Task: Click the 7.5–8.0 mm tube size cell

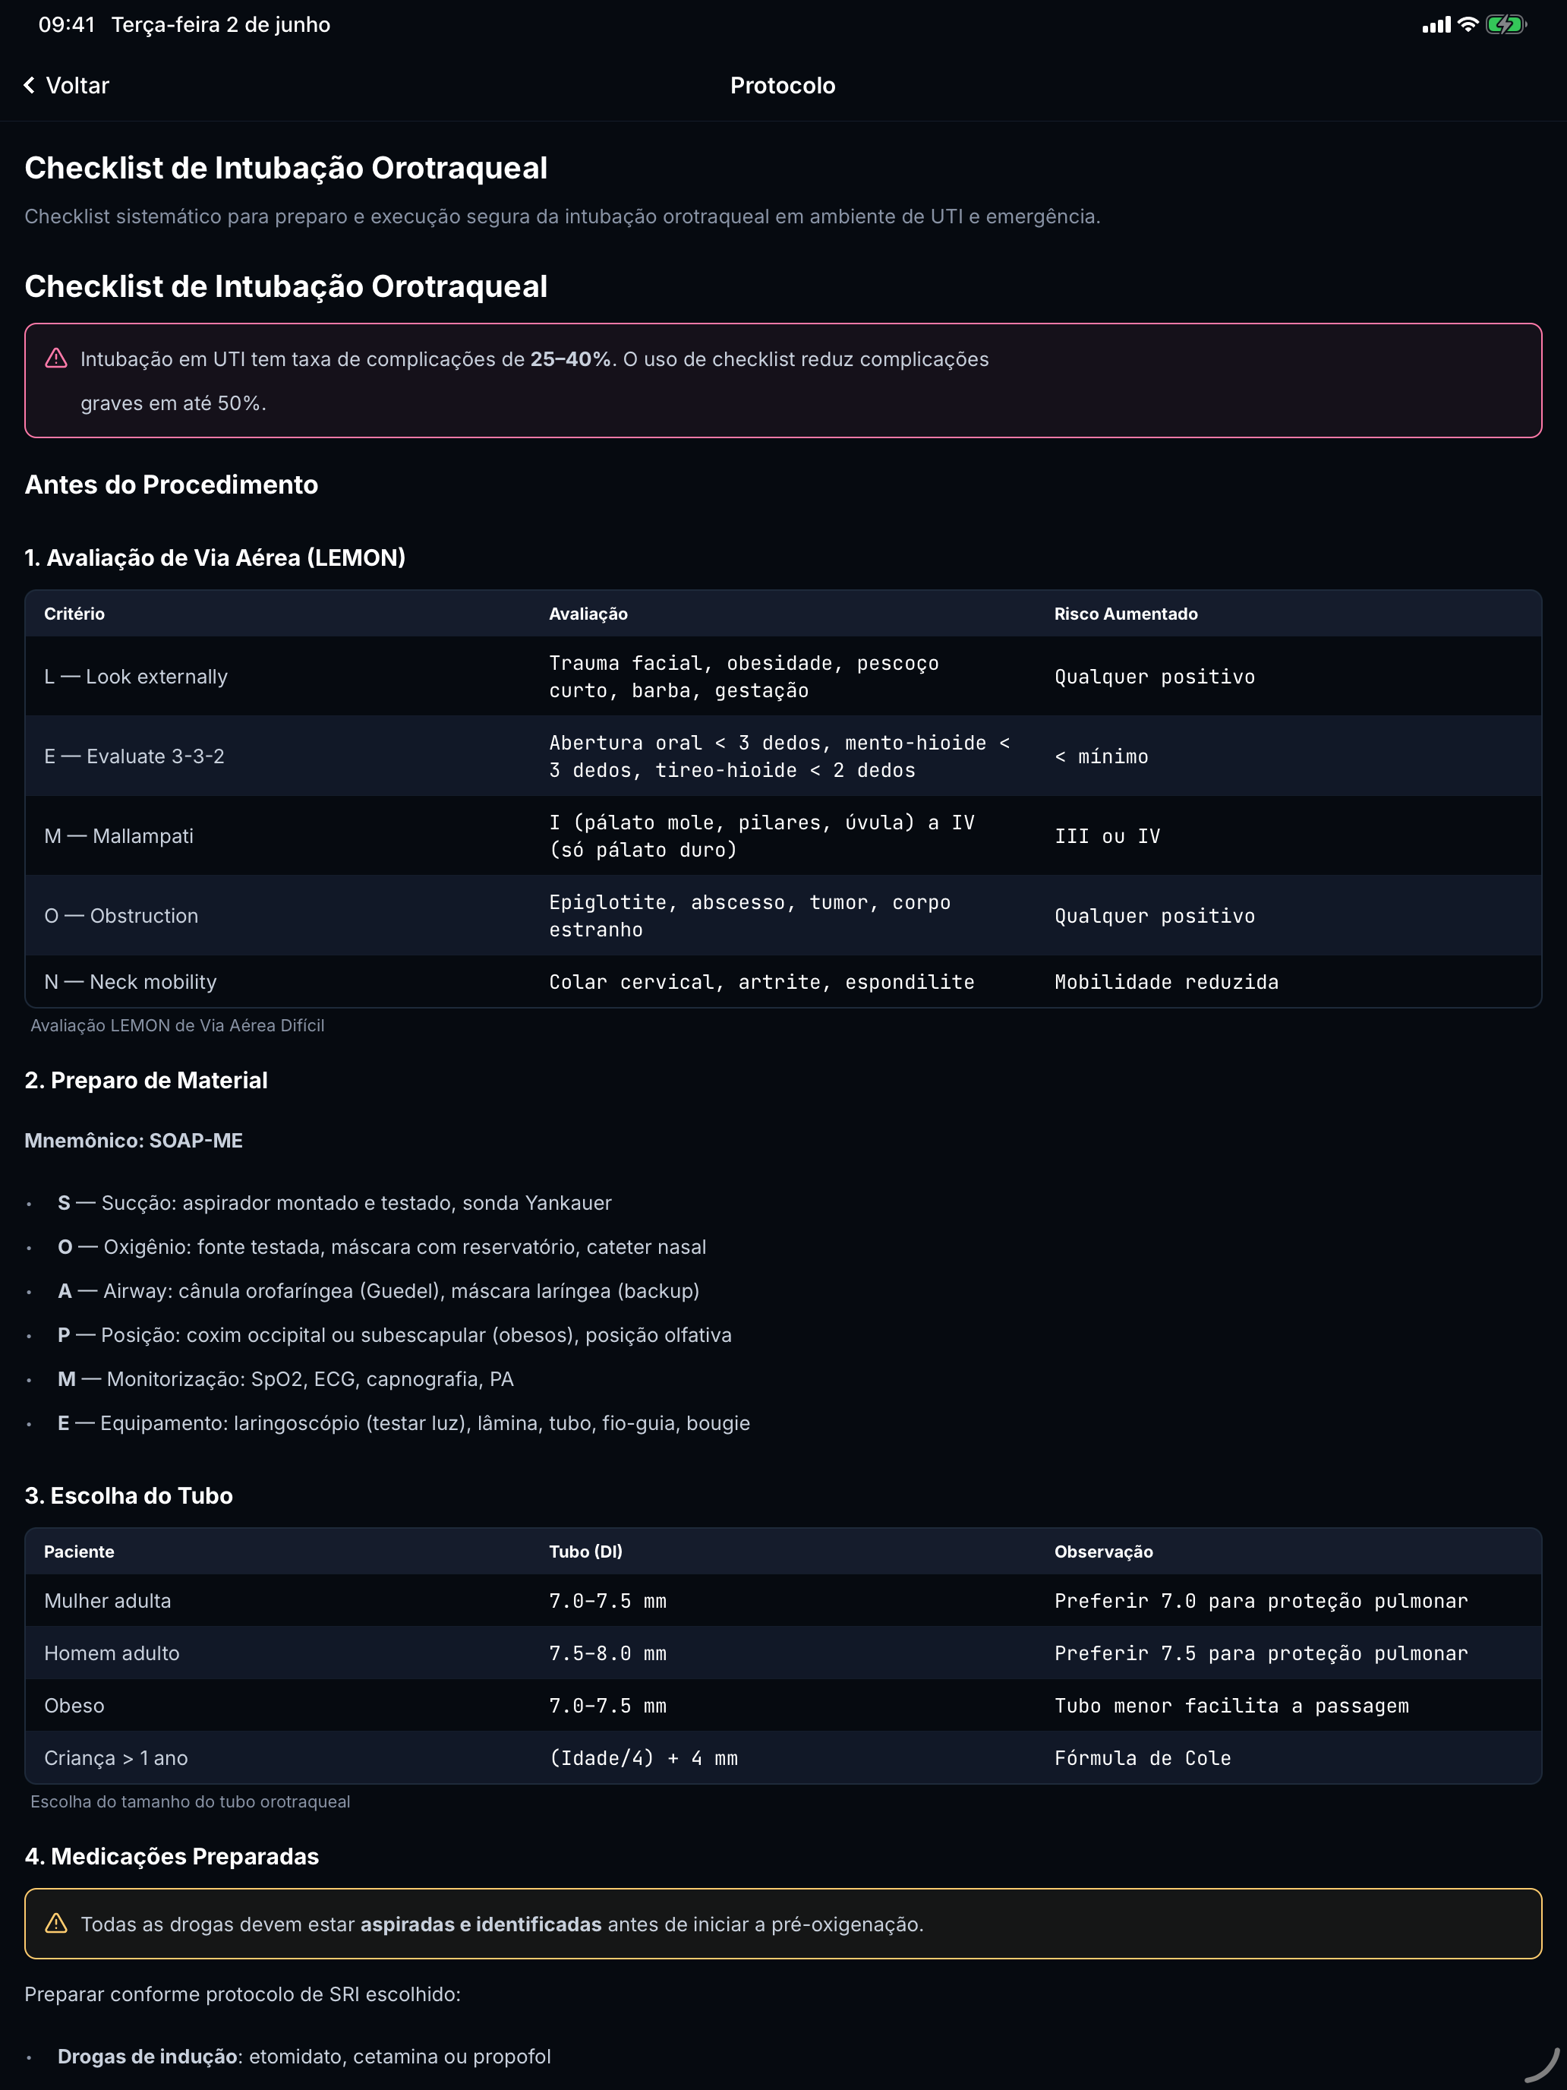Action: pyautogui.click(x=608, y=1653)
